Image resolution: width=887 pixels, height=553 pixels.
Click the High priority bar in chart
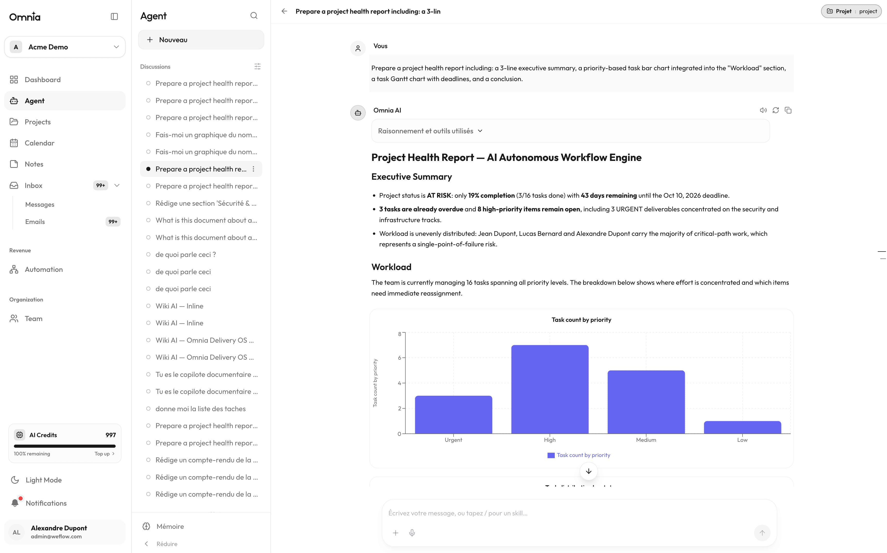[550, 390]
